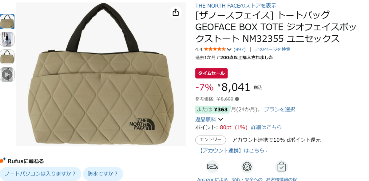The image size is (369, 181).
Task: Play the product video thumbnail
Action: pyautogui.click(x=7, y=74)
